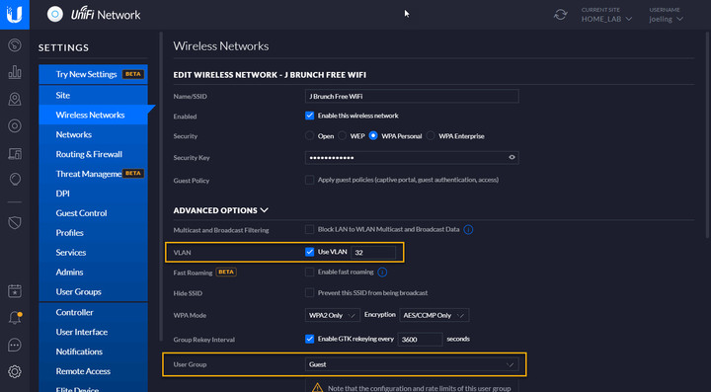Open the Settings gear icon

[15, 371]
